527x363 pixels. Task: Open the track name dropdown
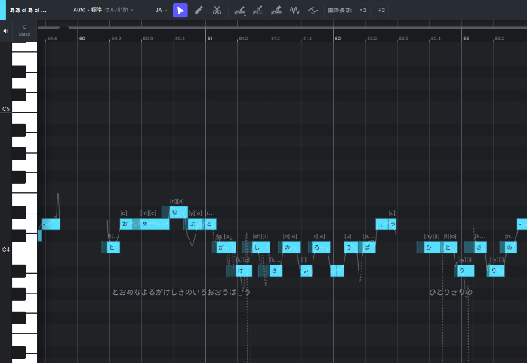pos(29,11)
